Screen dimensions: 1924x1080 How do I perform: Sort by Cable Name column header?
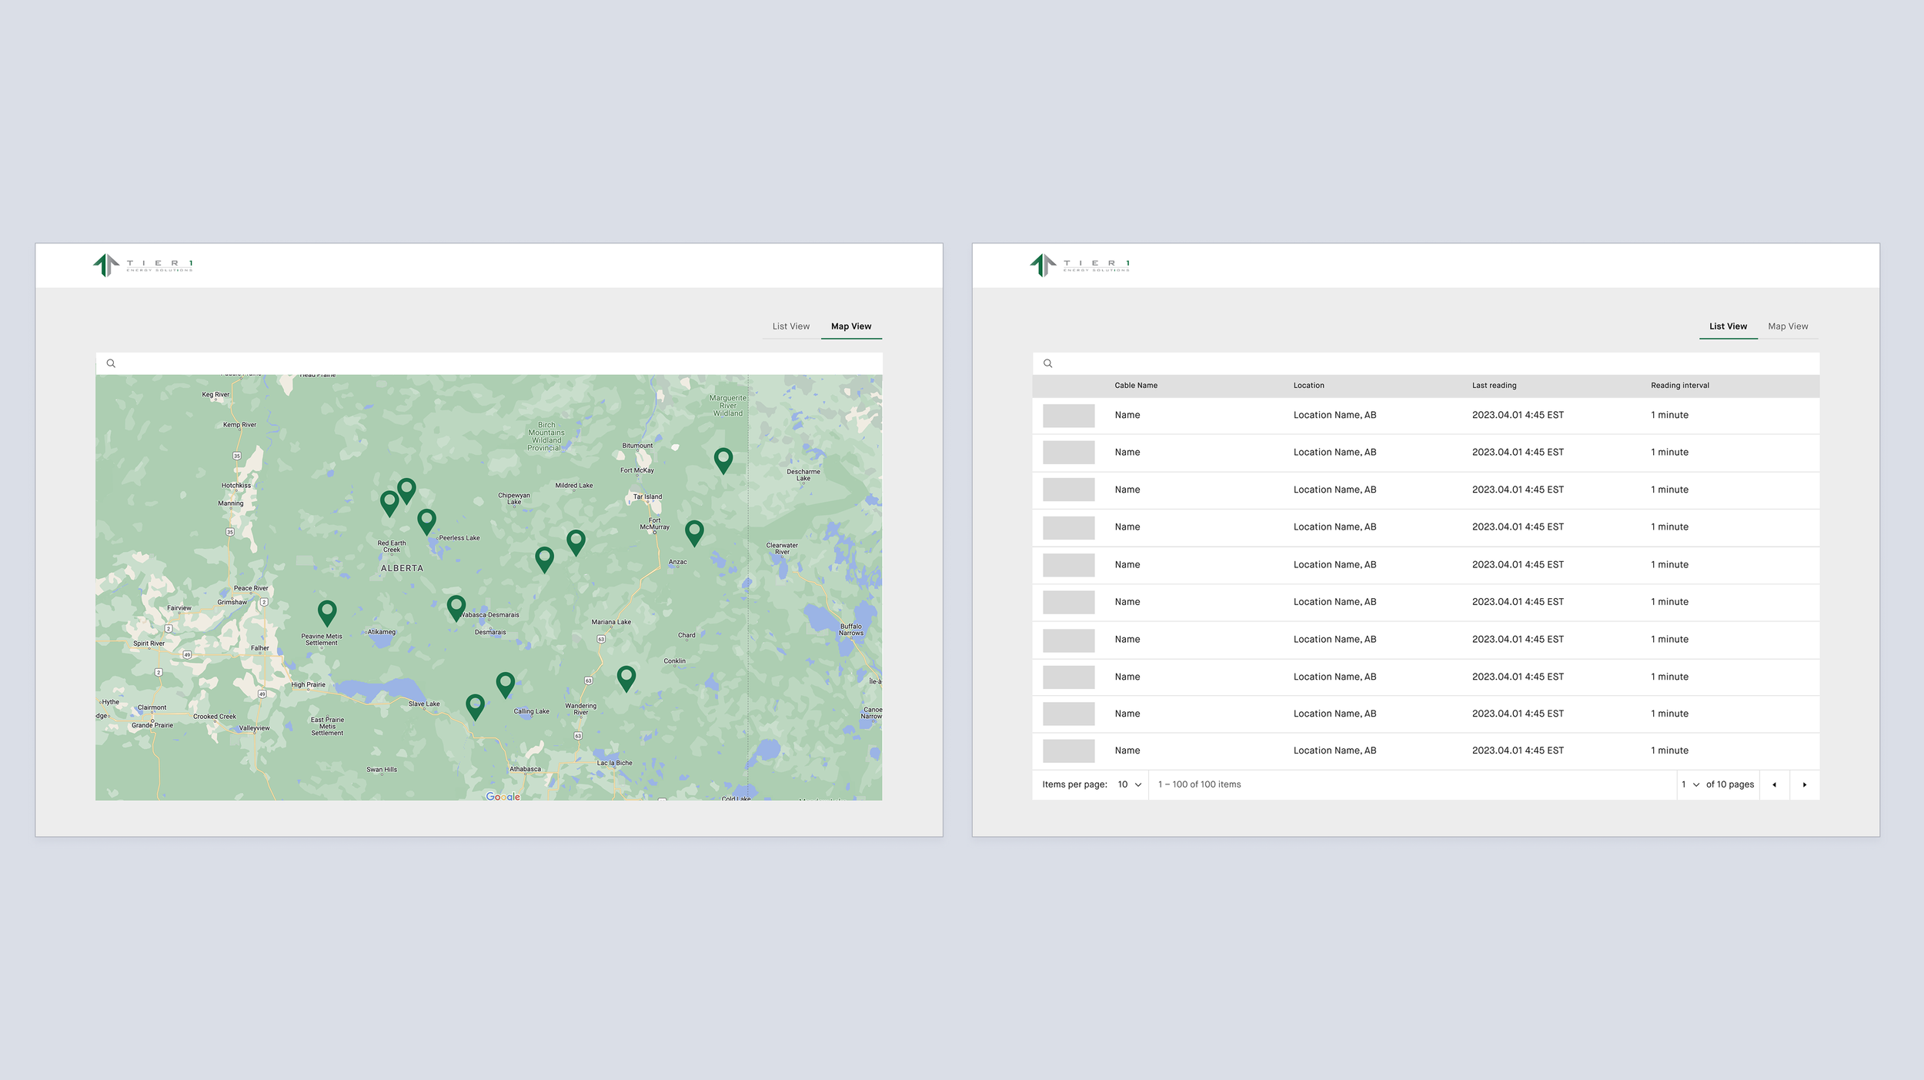tap(1135, 386)
